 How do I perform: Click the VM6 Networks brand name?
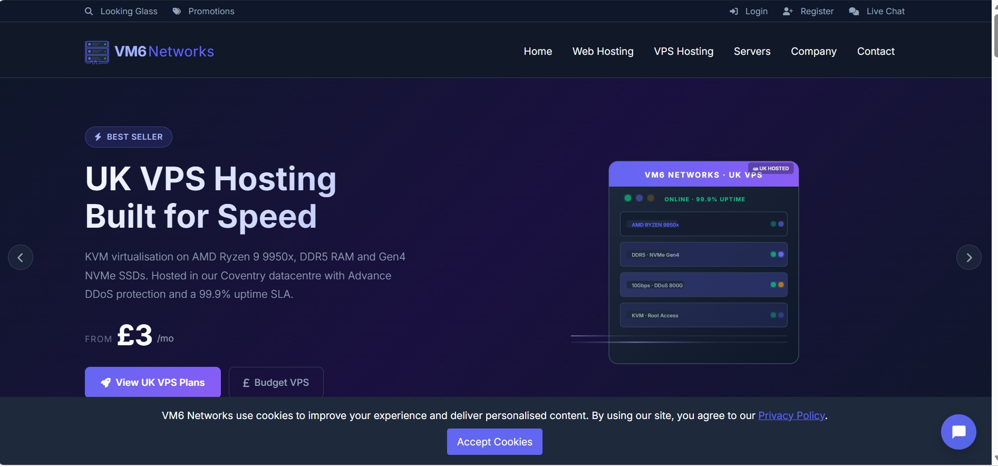click(164, 51)
